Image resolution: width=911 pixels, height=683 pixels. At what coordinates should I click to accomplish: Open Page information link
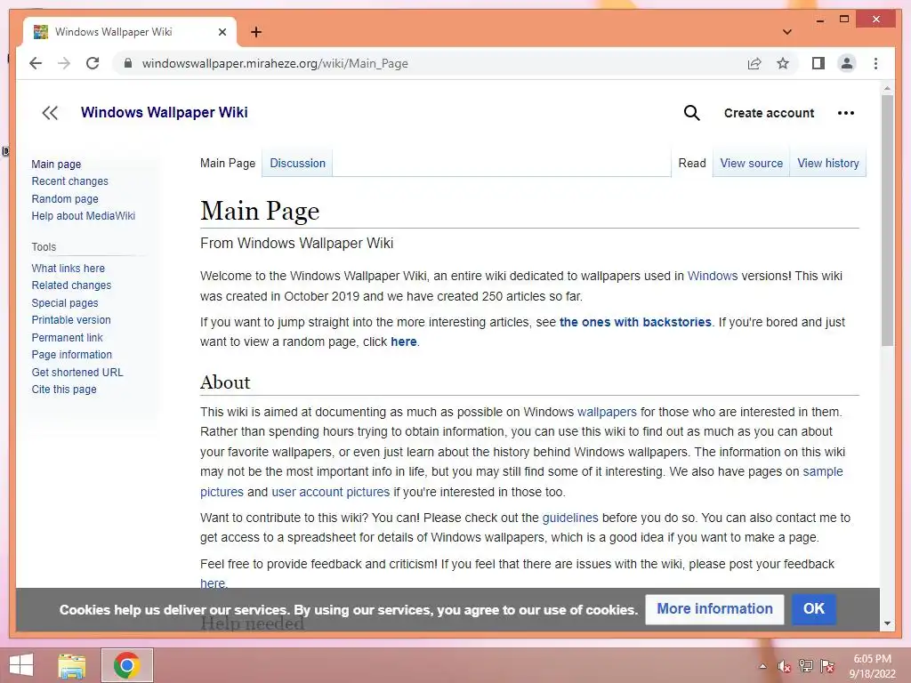(x=71, y=354)
